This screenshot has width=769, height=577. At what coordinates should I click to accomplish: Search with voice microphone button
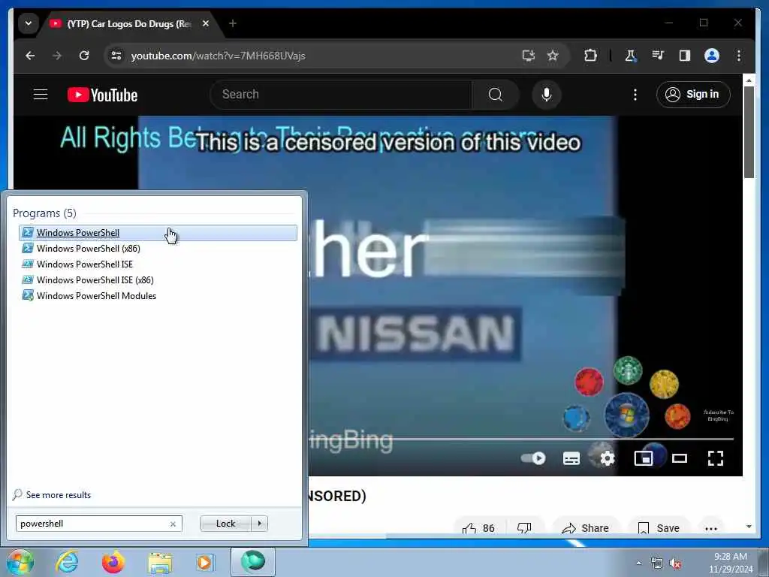pos(547,94)
